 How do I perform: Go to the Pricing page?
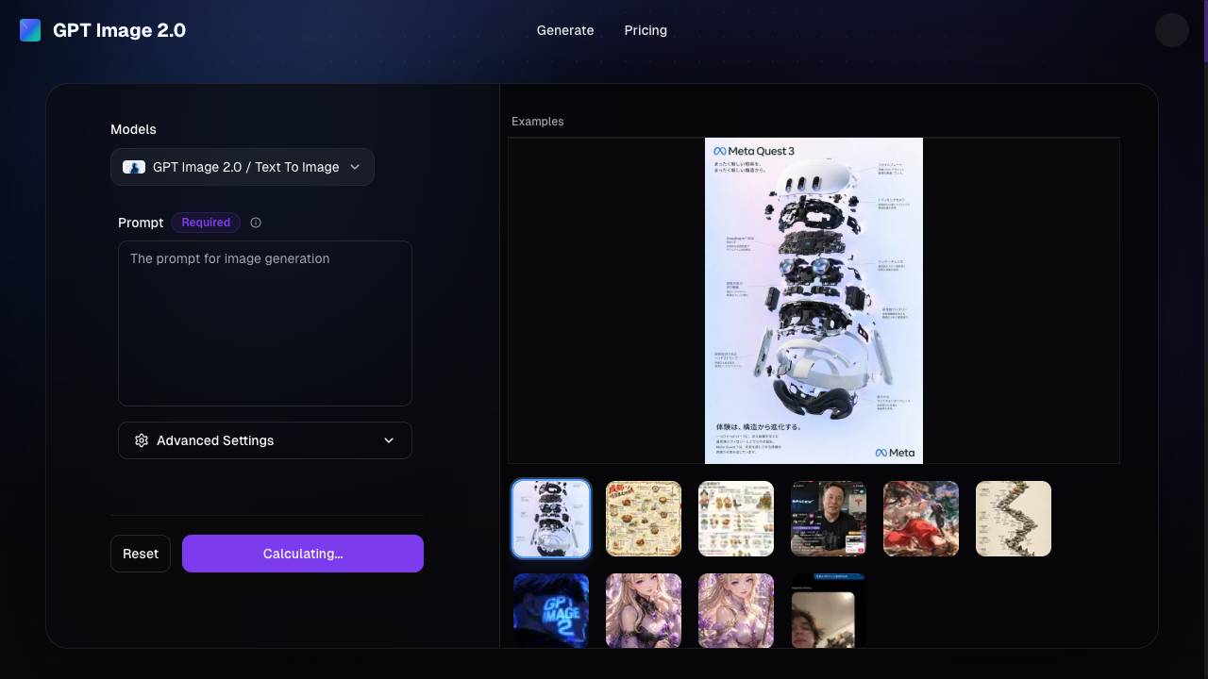pos(646,30)
